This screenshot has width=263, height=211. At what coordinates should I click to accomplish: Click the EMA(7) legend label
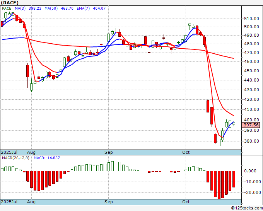(83, 9)
